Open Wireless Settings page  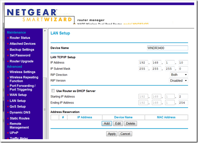pyautogui.click(x=23, y=72)
